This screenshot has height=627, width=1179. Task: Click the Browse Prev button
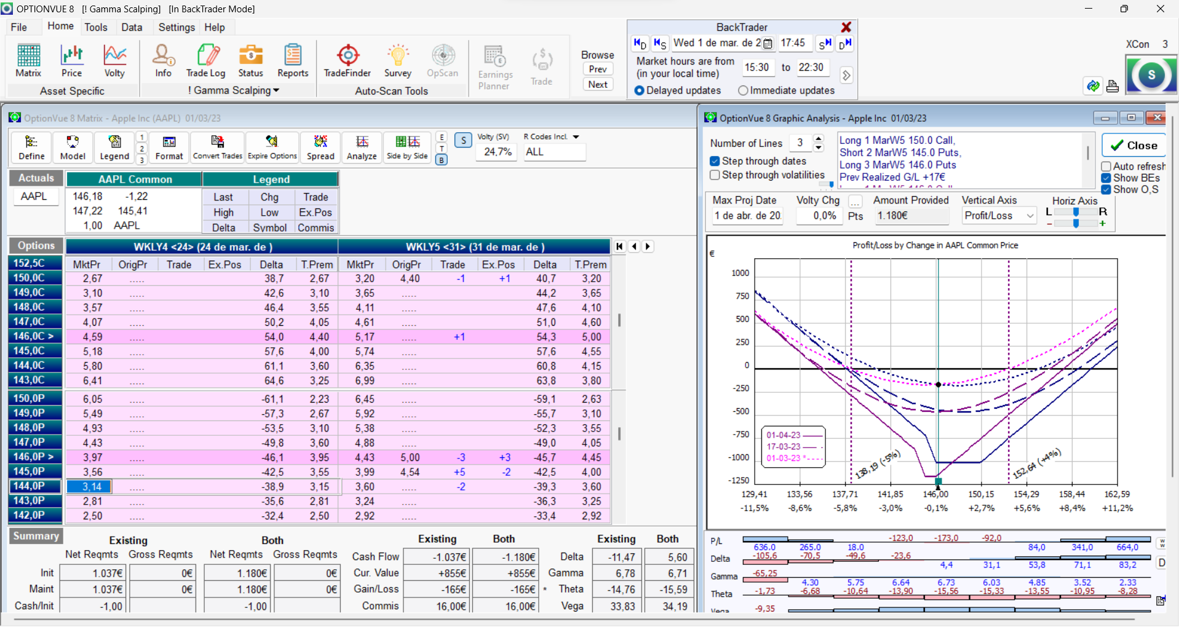pos(598,69)
